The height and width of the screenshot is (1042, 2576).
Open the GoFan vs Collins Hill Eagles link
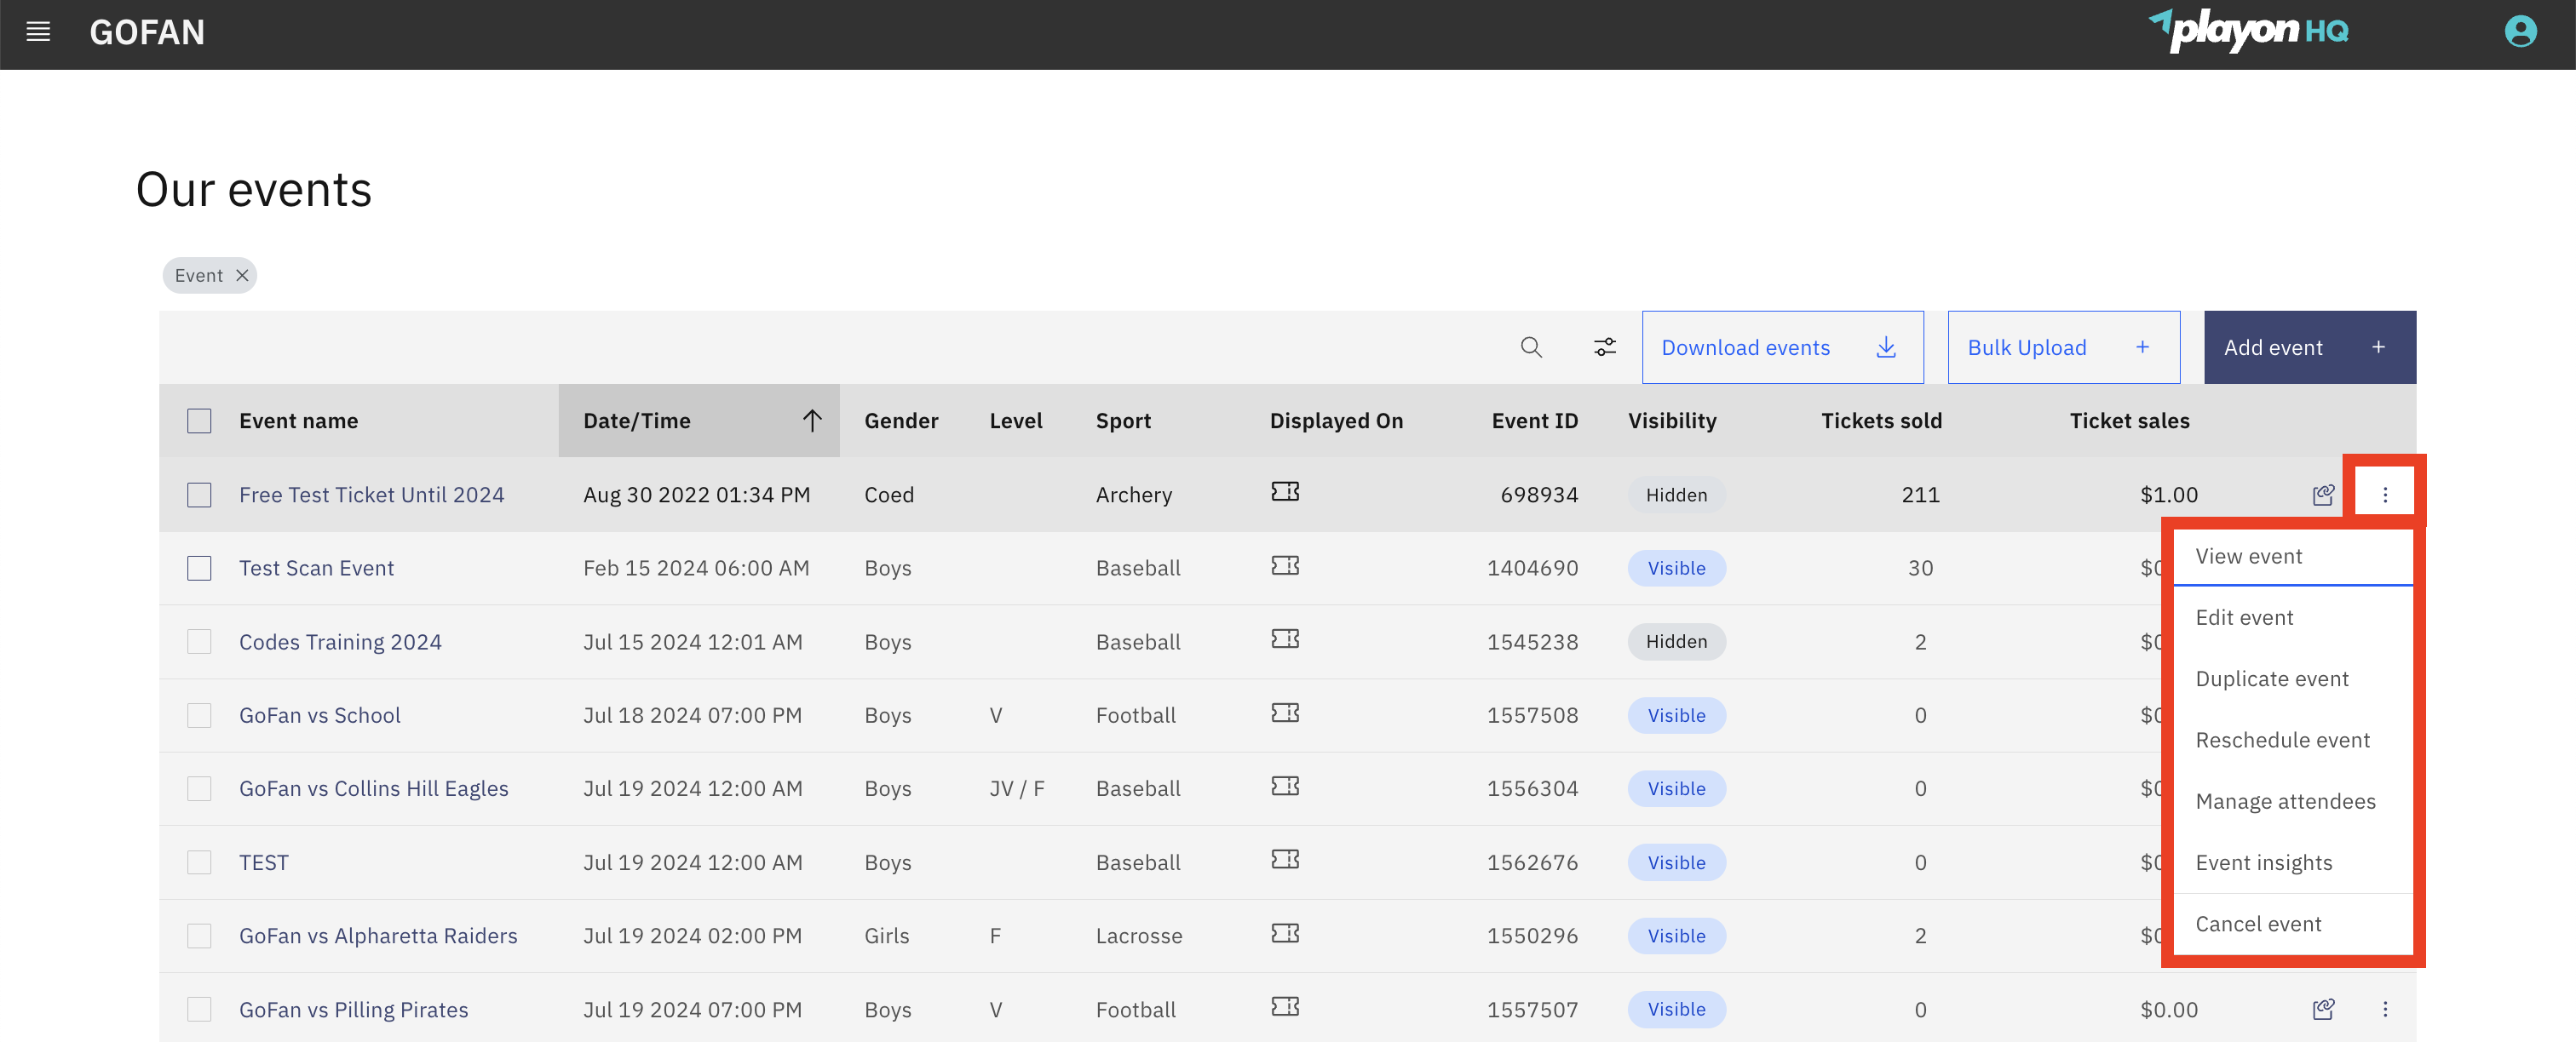click(x=373, y=788)
